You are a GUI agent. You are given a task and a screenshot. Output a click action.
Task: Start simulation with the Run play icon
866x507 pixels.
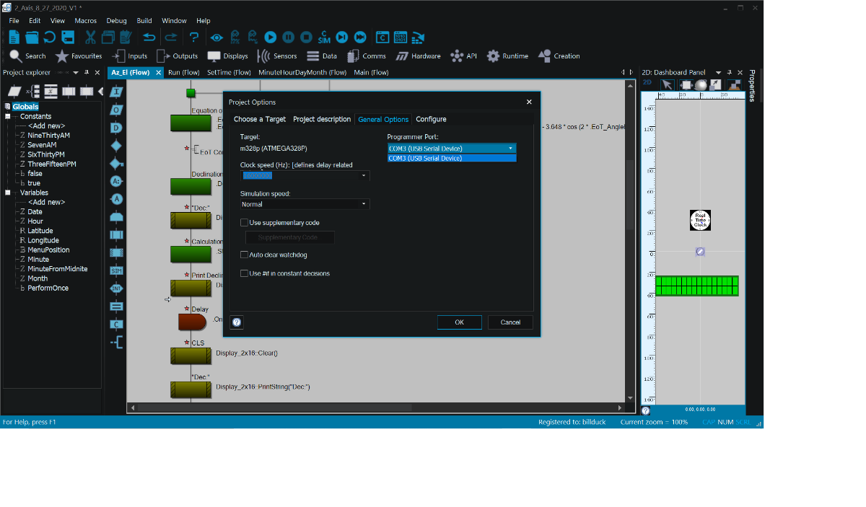271,38
